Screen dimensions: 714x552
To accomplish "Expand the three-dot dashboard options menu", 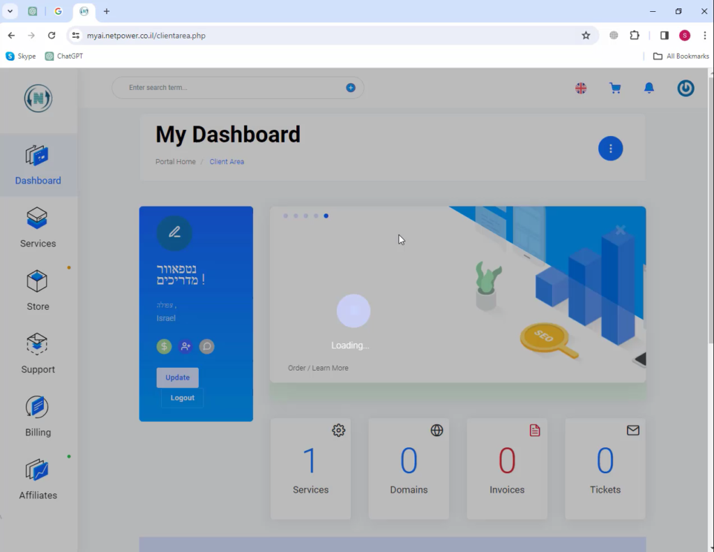I will coord(610,148).
